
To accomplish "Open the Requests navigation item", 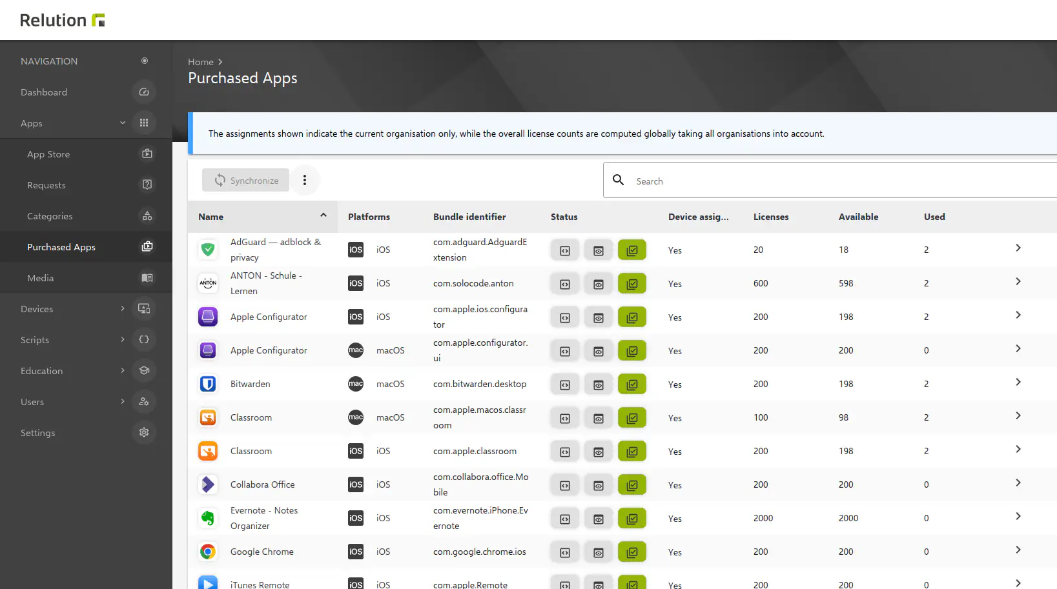I will pyautogui.click(x=46, y=185).
